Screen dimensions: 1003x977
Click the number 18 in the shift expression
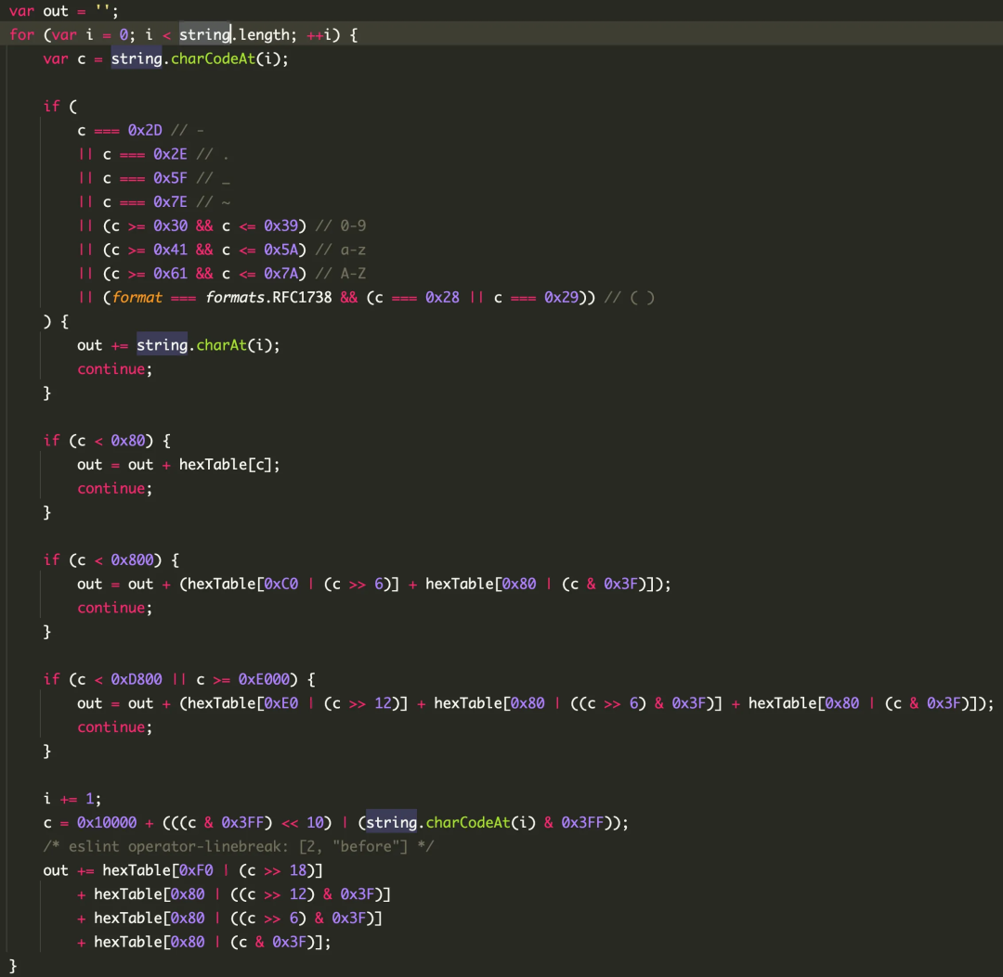pos(298,870)
